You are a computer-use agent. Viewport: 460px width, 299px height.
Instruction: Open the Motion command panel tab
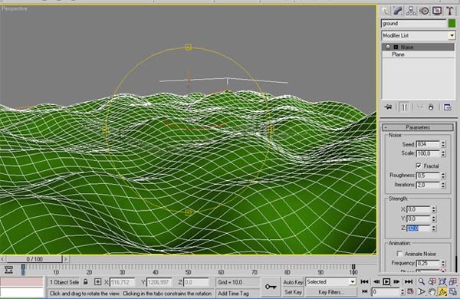424,11
